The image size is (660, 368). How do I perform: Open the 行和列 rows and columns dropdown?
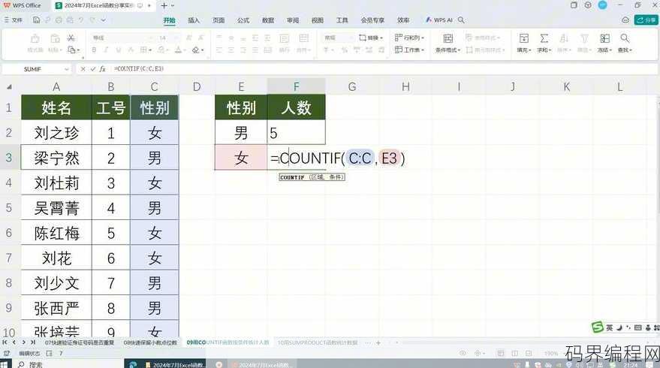(409, 38)
